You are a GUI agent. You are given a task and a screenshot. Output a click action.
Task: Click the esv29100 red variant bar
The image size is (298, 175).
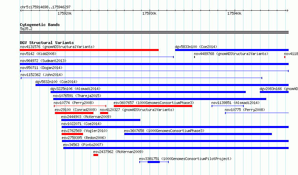pyautogui.click(x=74, y=113)
